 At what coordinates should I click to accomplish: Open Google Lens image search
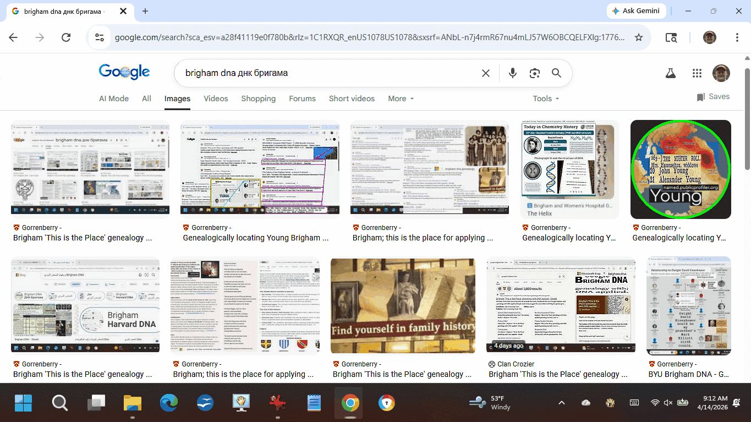tap(534, 73)
